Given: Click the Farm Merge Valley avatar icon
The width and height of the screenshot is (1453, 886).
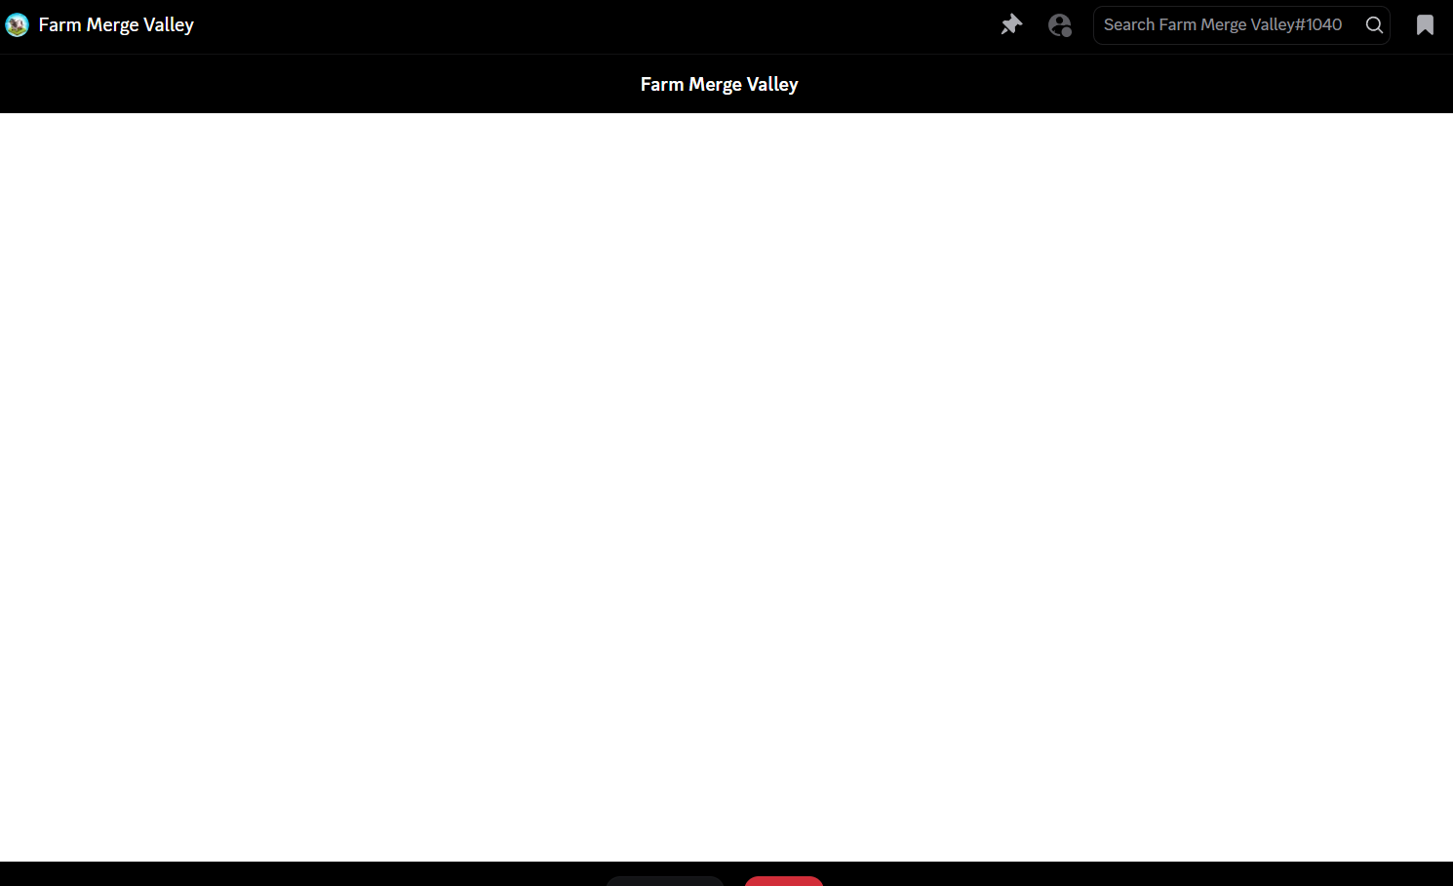Looking at the screenshot, I should click(17, 25).
